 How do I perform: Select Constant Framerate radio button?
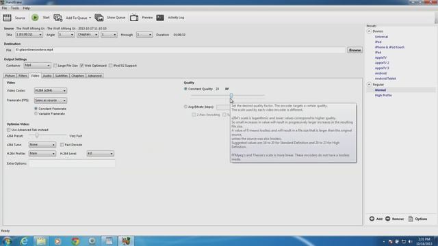[36, 109]
